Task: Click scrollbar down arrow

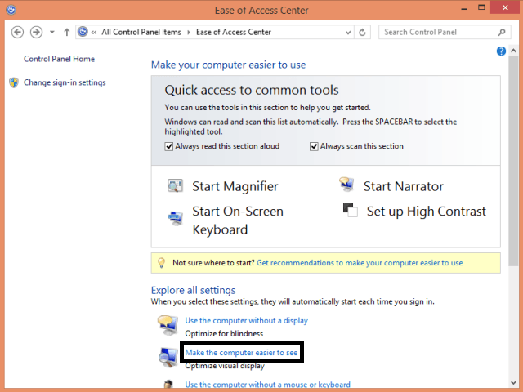Action: 513,383
